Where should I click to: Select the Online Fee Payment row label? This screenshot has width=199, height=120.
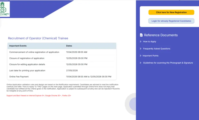pos(19,77)
